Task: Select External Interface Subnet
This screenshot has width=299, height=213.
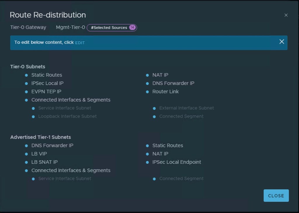Action: [186, 108]
